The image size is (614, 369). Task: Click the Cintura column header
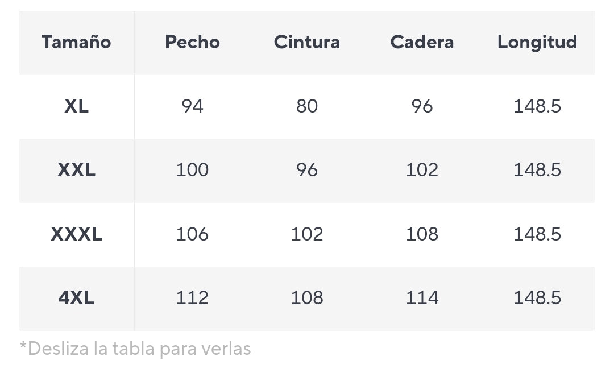click(x=307, y=42)
